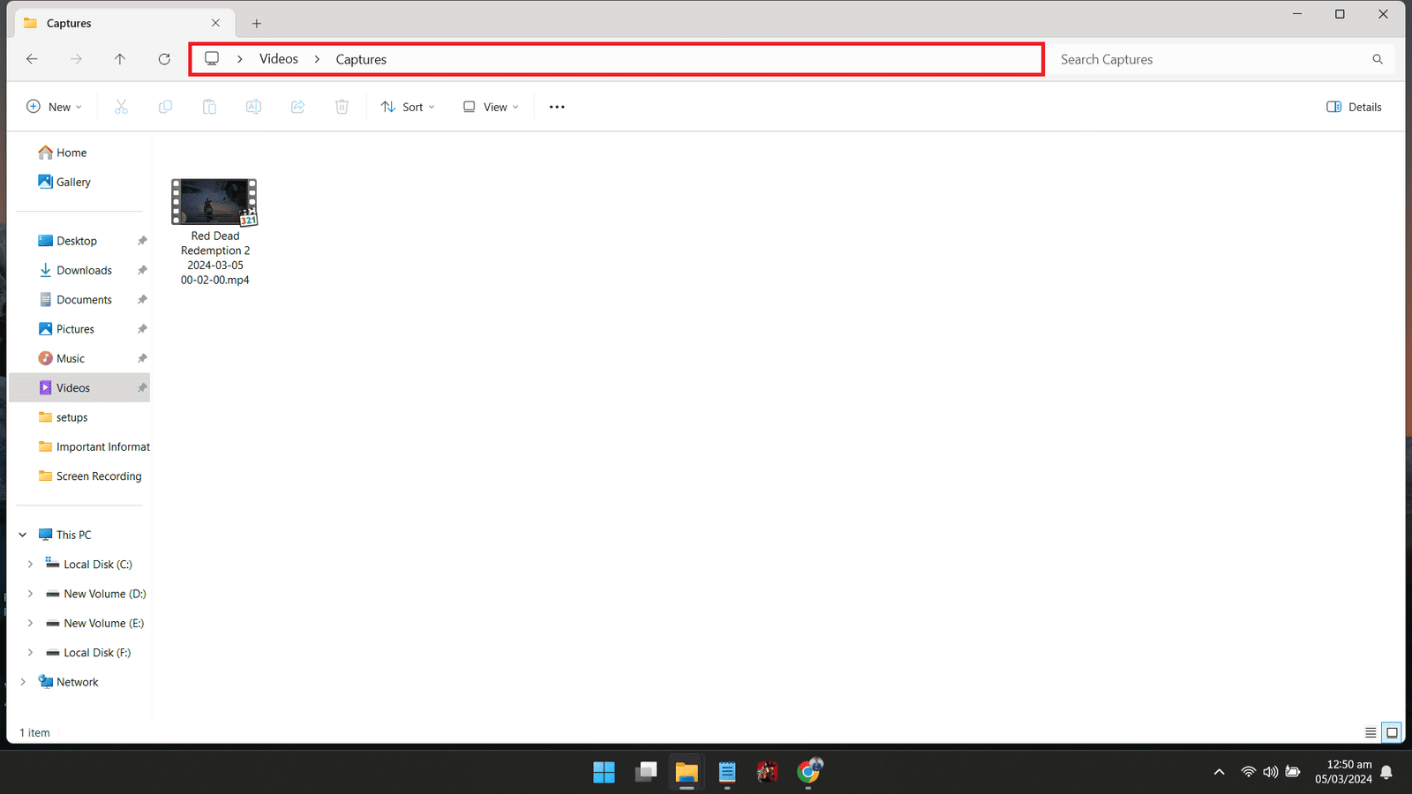Open the New dropdown menu
Image resolution: width=1412 pixels, height=794 pixels.
tap(54, 107)
